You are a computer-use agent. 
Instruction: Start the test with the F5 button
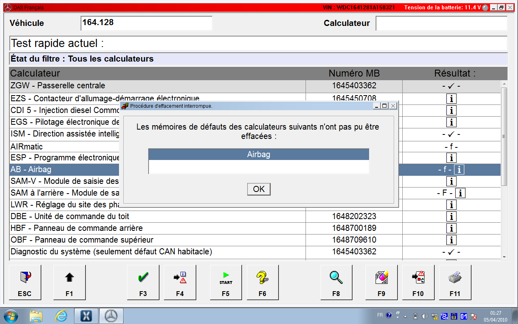click(x=226, y=282)
